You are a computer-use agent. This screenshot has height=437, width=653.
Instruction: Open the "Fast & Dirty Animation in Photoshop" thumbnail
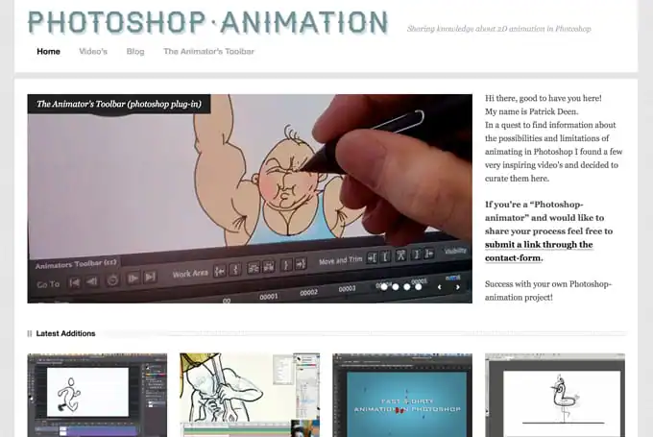(x=402, y=395)
